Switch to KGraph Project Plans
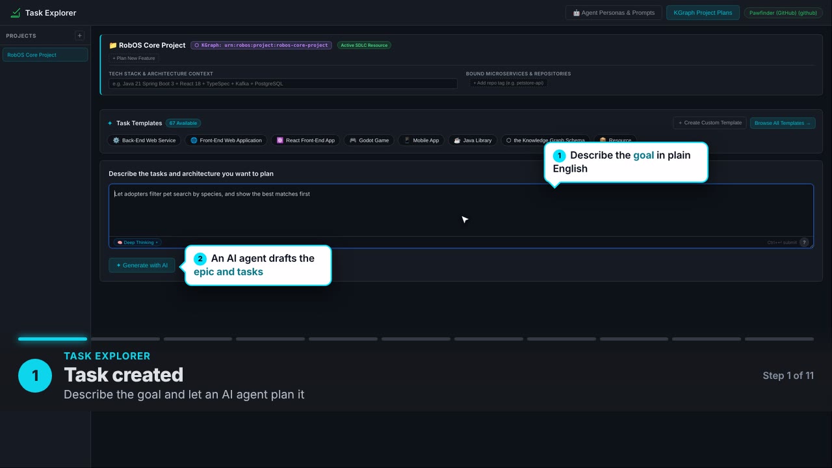Screen dimensions: 832x468 pos(703,13)
